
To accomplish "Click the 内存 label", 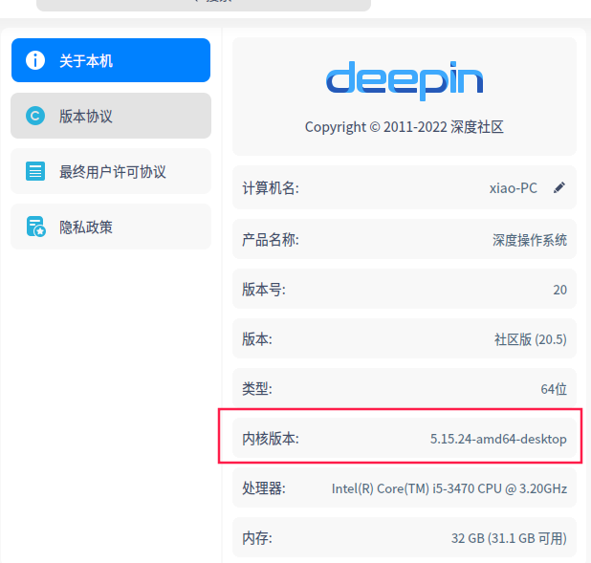I will 257,538.
